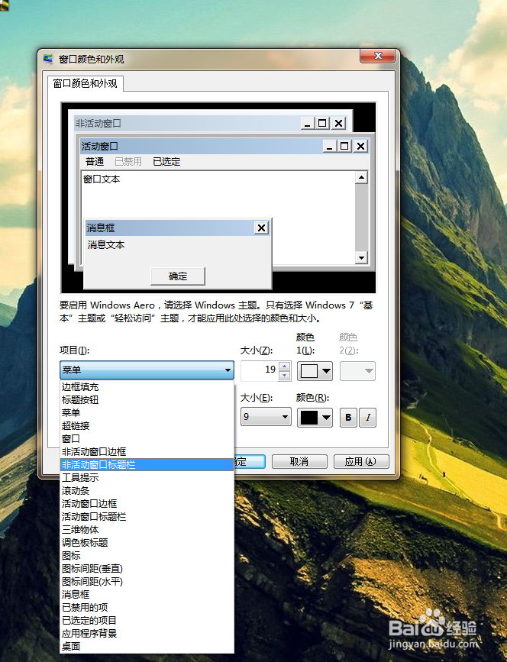Click the 应用(A) button
507x662 pixels.
coord(361,461)
